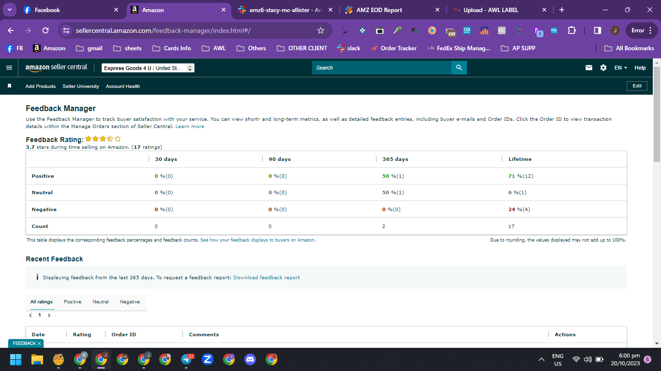Screen dimensions: 661x371
Task: Open the Account Health link
Action: point(123,86)
